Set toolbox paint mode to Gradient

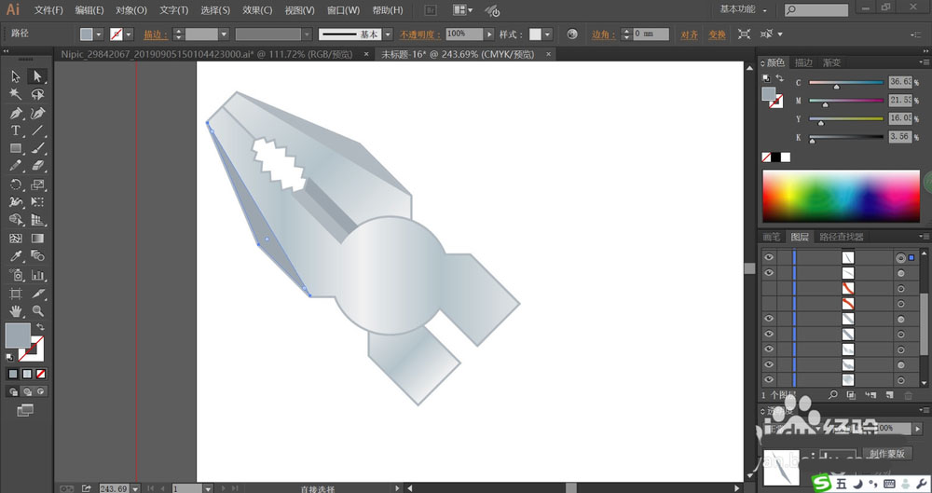[27, 374]
